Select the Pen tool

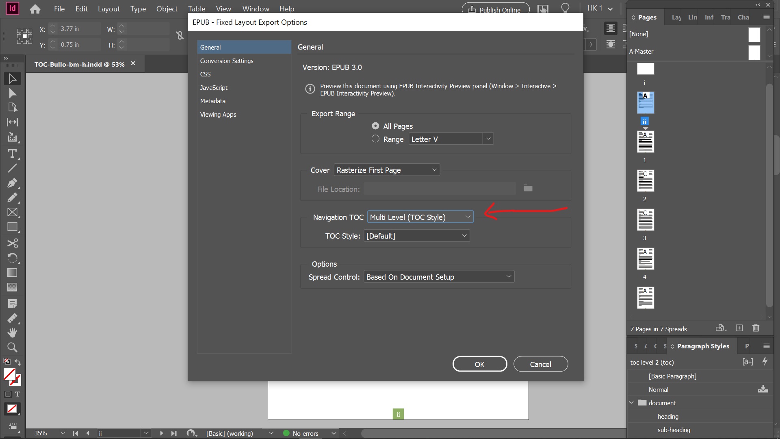(x=12, y=183)
